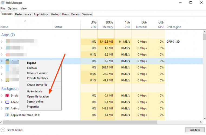Open the View menu
Viewport: 206px width, 135px height.
coord(24,9)
